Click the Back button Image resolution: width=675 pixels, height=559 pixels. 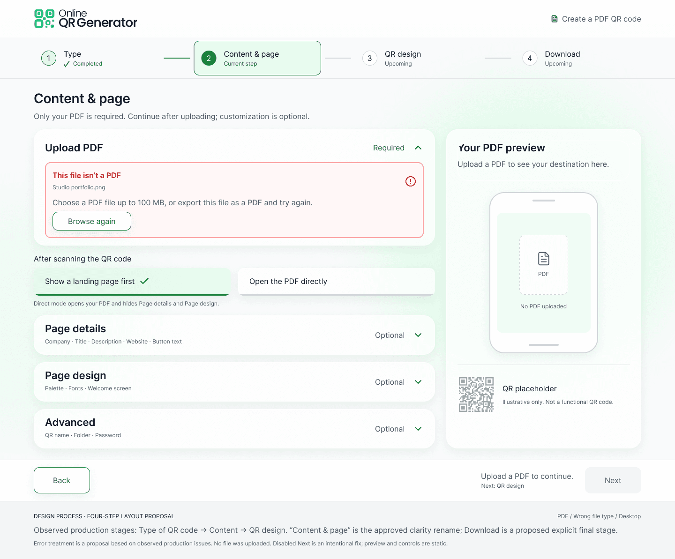click(62, 480)
